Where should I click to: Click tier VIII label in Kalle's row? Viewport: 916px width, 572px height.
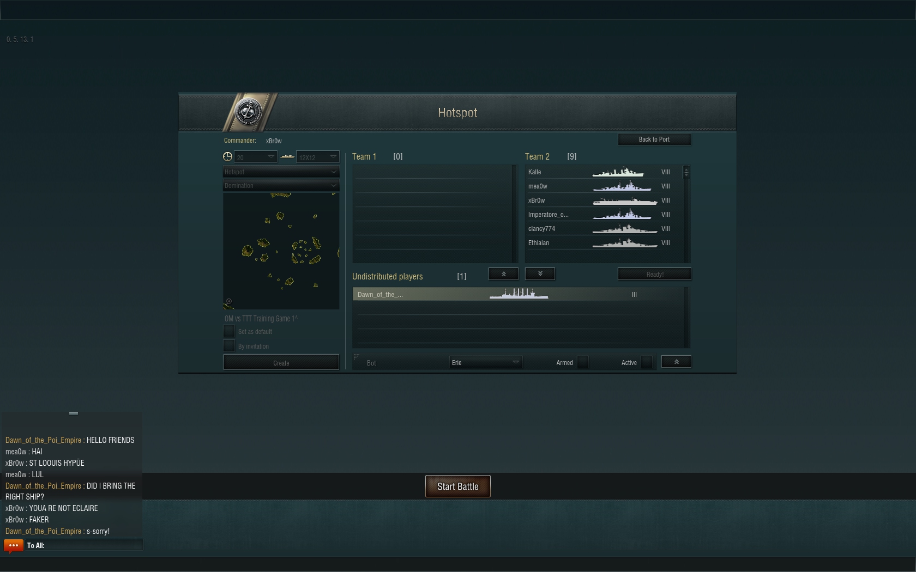[x=666, y=172]
